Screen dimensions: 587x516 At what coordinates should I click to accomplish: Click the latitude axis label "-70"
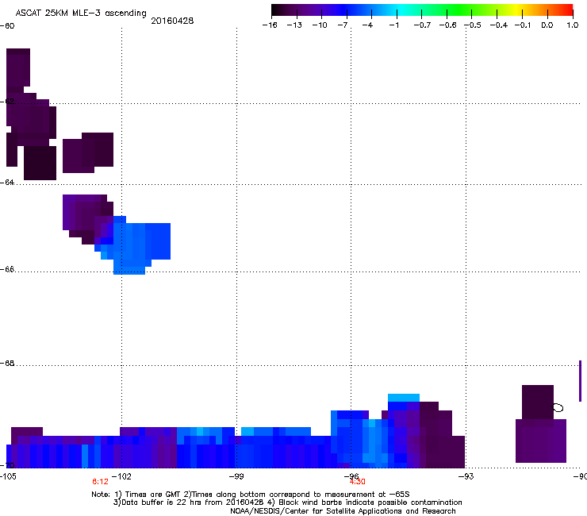pyautogui.click(x=7, y=465)
